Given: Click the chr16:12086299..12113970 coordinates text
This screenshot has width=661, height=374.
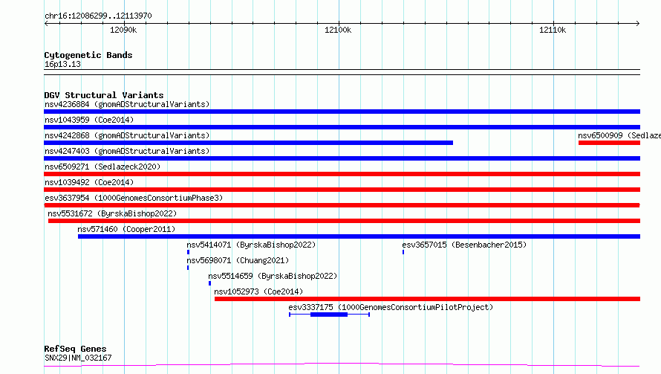Looking at the screenshot, I should tap(98, 16).
